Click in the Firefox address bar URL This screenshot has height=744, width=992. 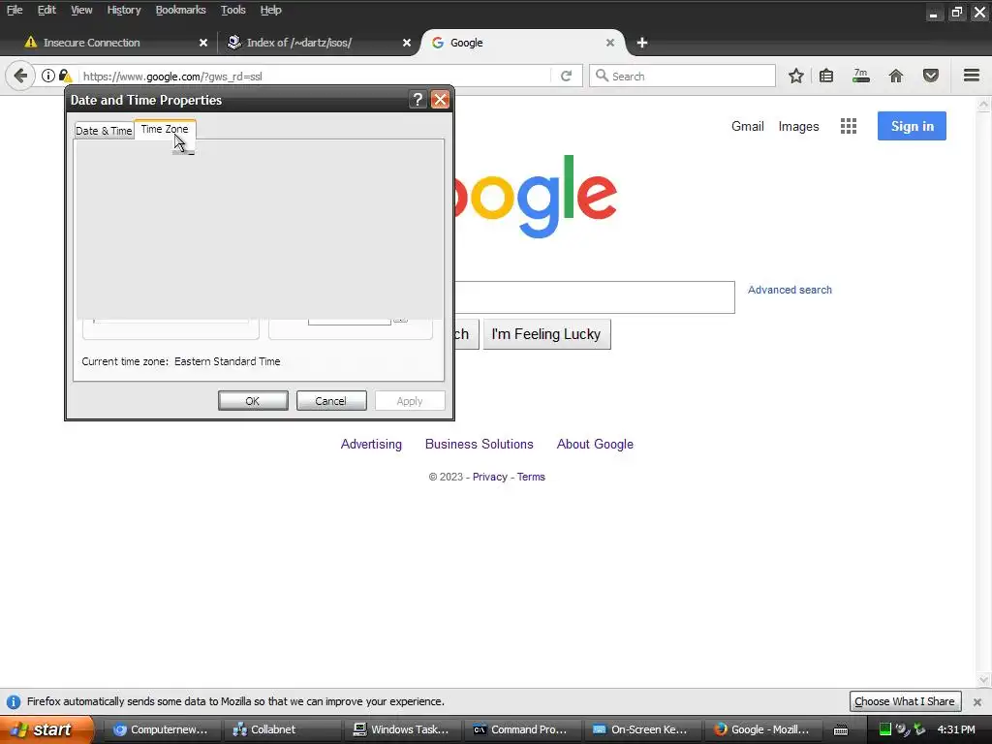click(315, 76)
